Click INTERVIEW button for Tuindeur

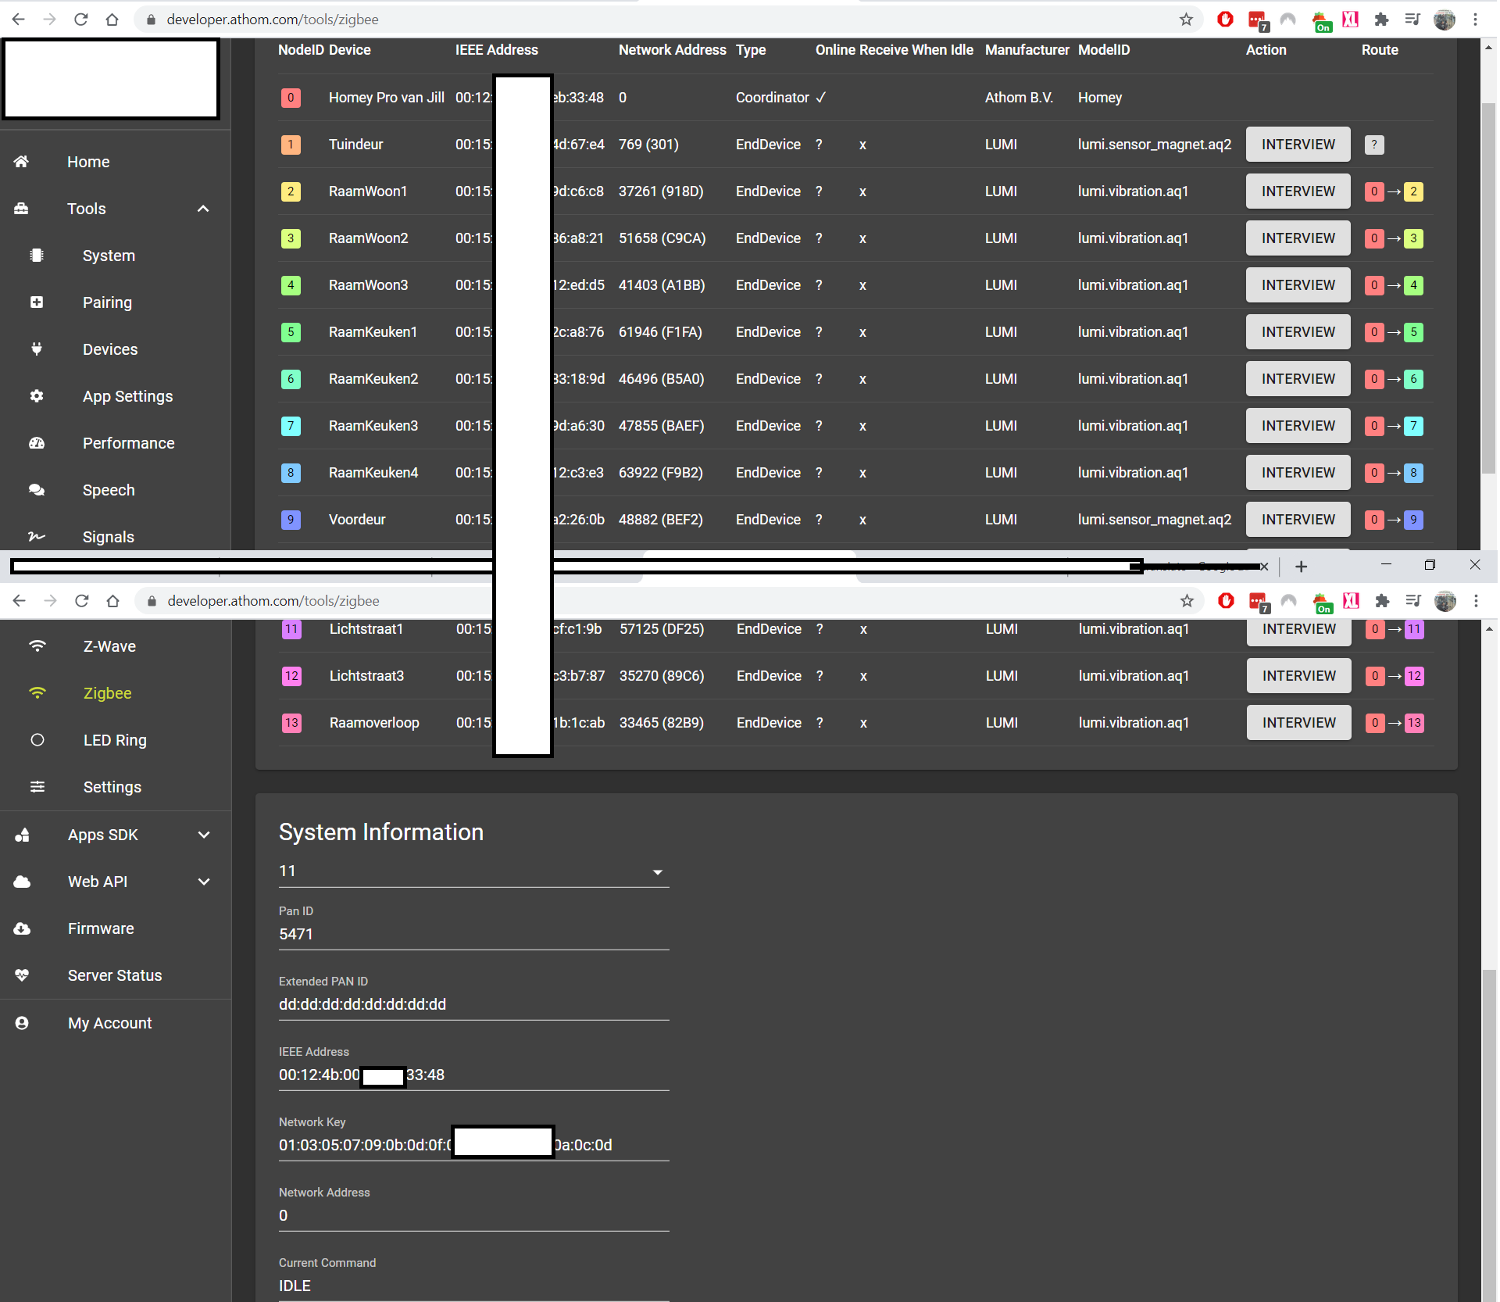(1298, 145)
